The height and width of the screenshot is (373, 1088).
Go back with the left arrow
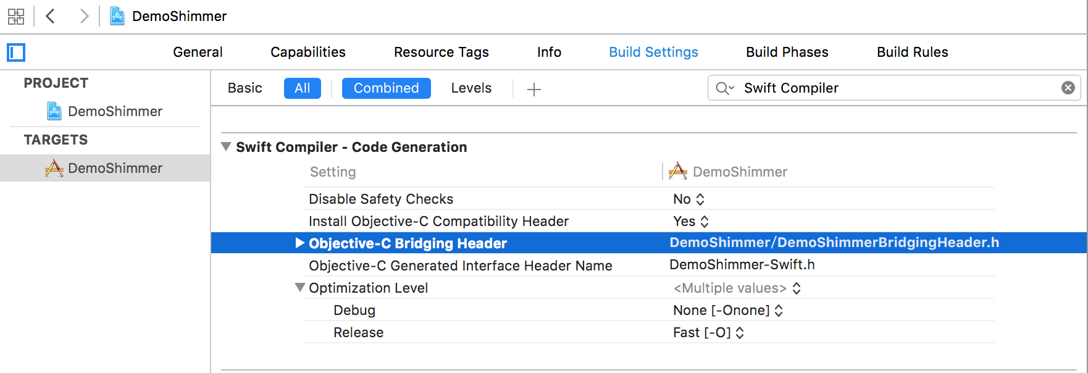51,16
